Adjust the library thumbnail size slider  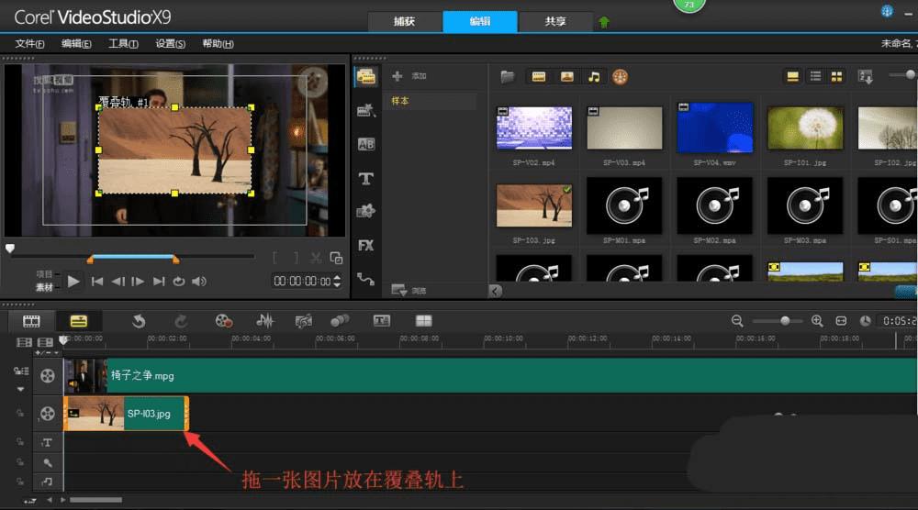[909, 74]
